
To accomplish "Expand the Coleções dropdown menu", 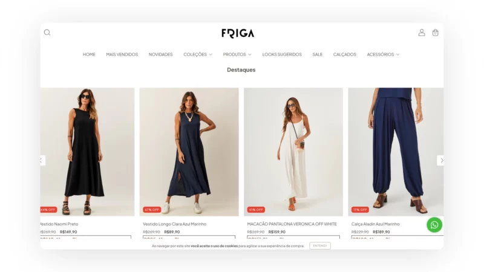I will [x=198, y=54].
